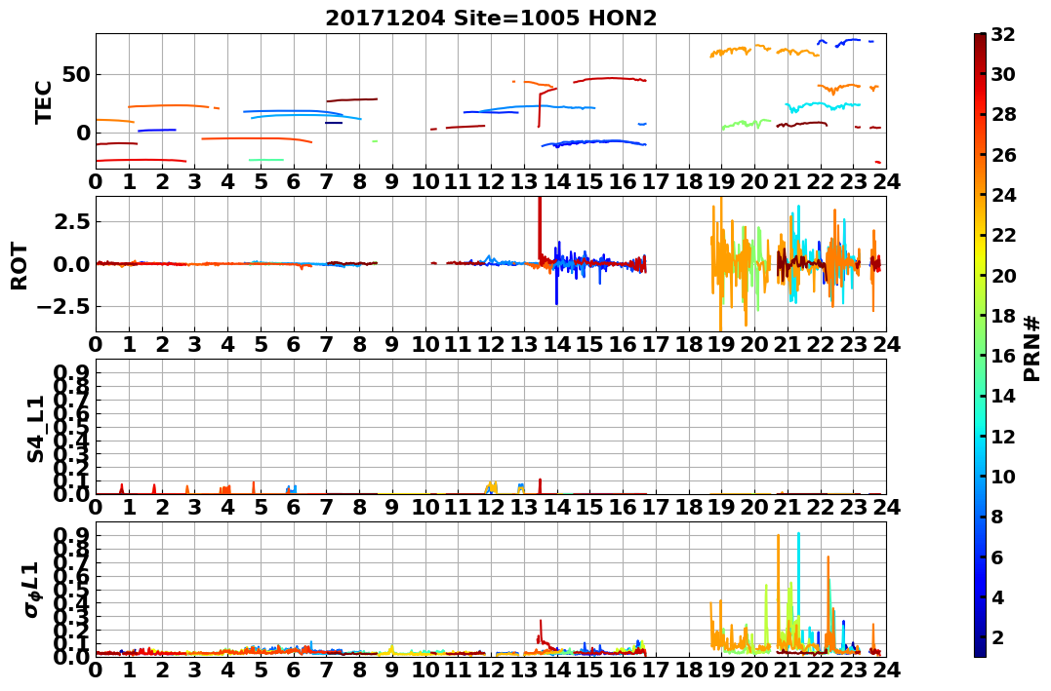This screenshot has width=1051, height=691.
Task: Select colorbar tick value 26
Action: point(1003,155)
